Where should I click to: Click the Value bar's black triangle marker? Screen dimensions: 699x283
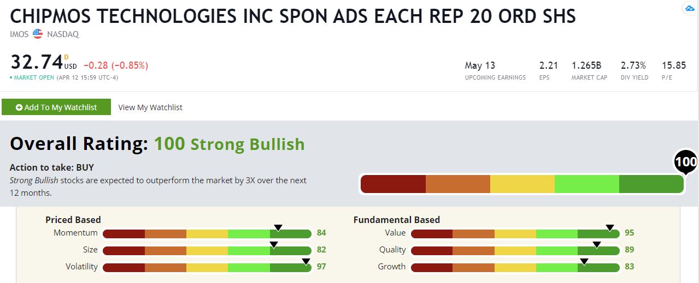point(610,227)
